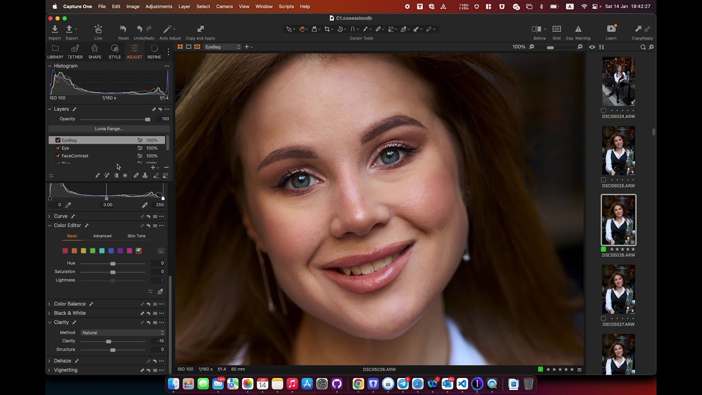Open the Histogram panel options menu
This screenshot has height=395, width=702.
167,66
